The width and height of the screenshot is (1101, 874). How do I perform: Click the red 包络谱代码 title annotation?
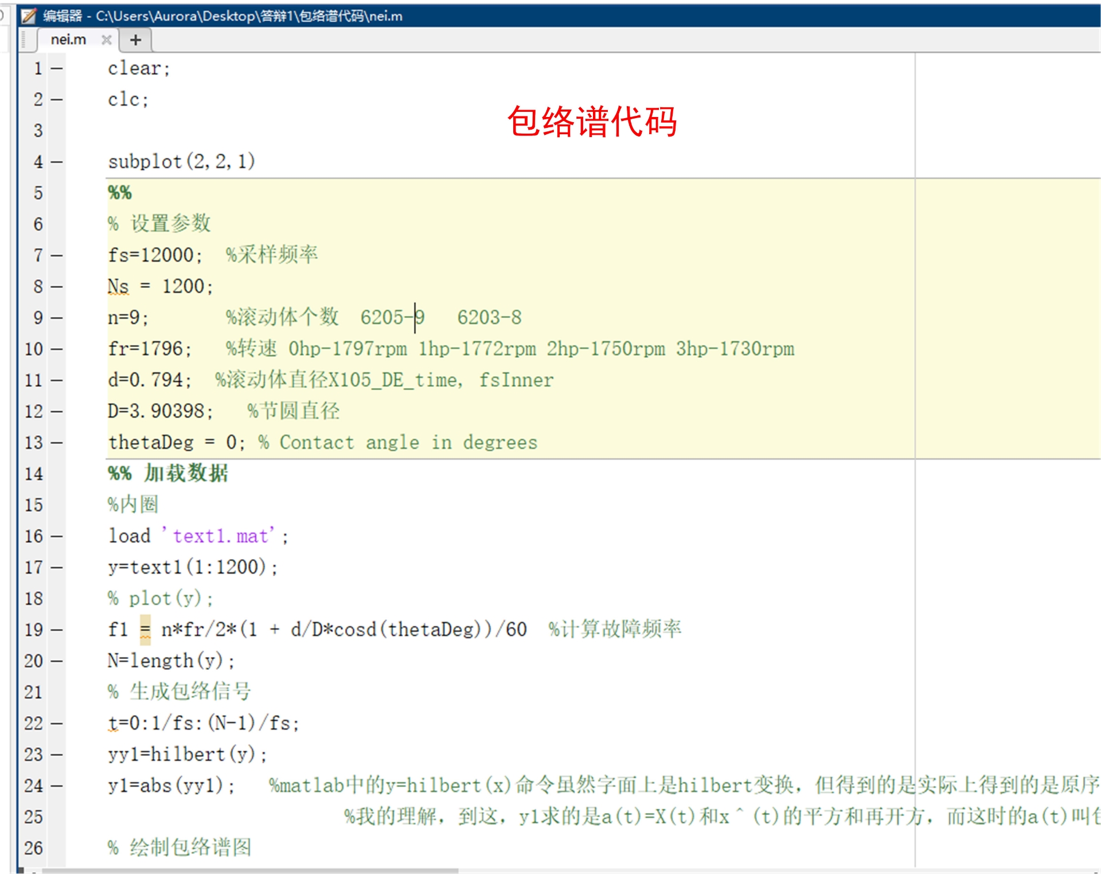point(592,122)
